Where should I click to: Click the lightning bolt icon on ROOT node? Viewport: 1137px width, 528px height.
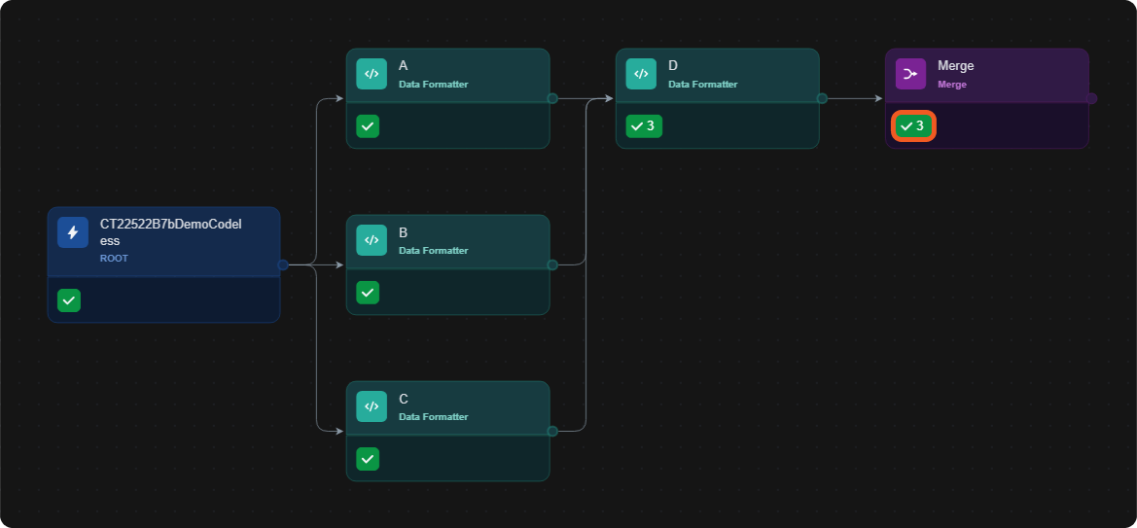coord(73,232)
